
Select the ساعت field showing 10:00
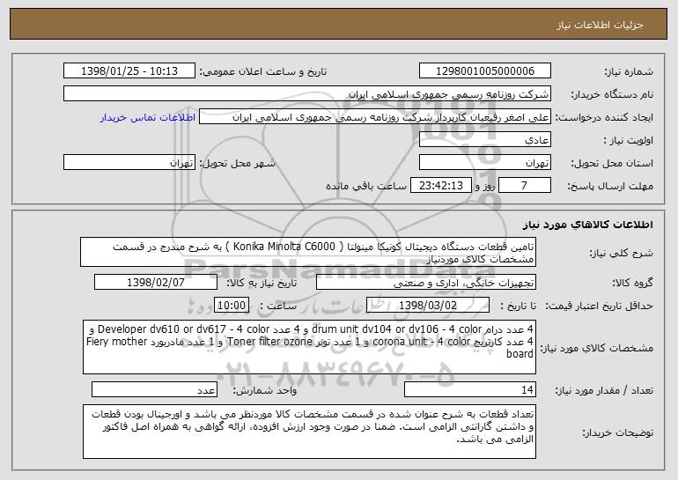(232, 306)
